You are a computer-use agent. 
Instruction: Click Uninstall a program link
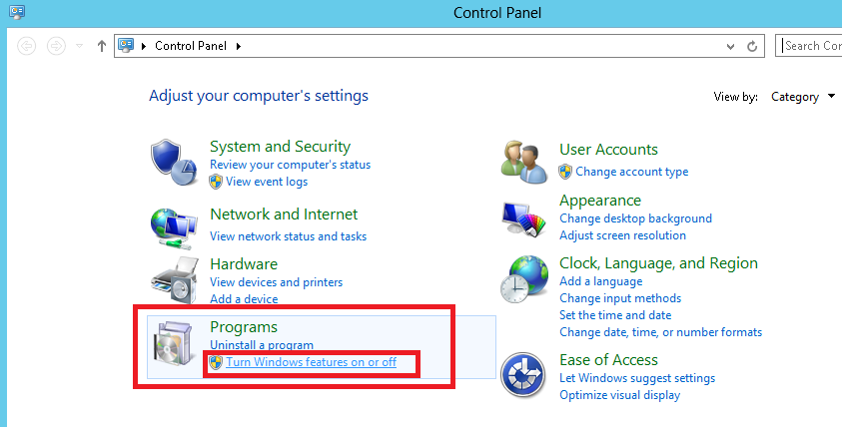point(262,345)
